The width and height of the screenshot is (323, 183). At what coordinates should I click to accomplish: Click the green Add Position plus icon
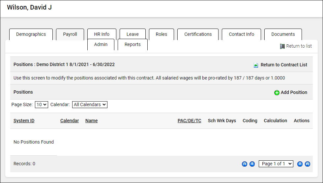click(x=277, y=93)
